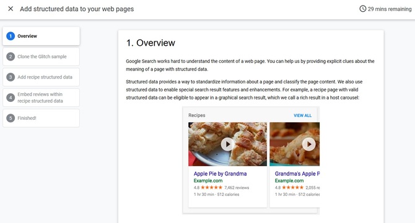The image size is (415, 223).
Task: Select the step 1 number circle icon
Action: click(x=11, y=36)
